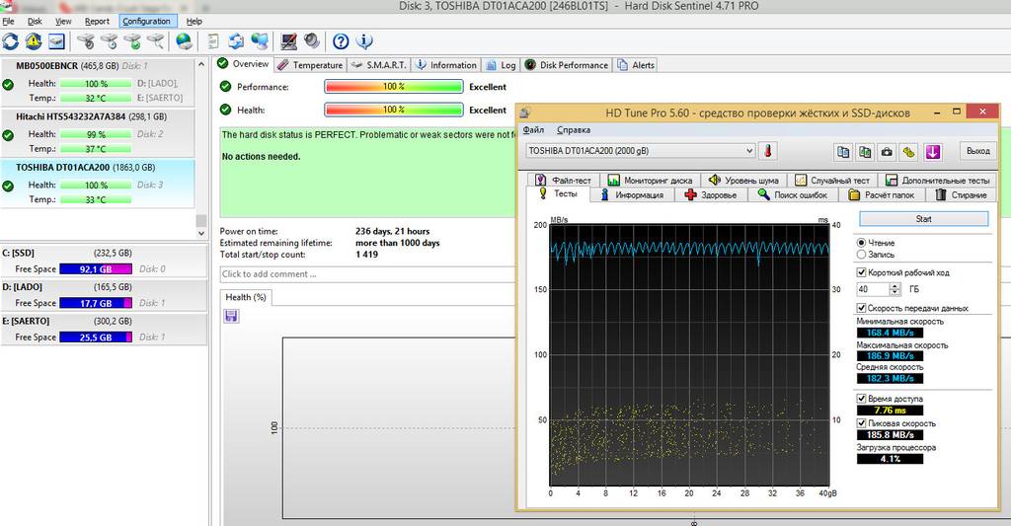Click the Выход button in HD Tune
This screenshot has width=1011, height=526.
977,151
